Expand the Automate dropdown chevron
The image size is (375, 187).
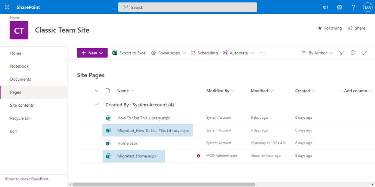click(252, 53)
